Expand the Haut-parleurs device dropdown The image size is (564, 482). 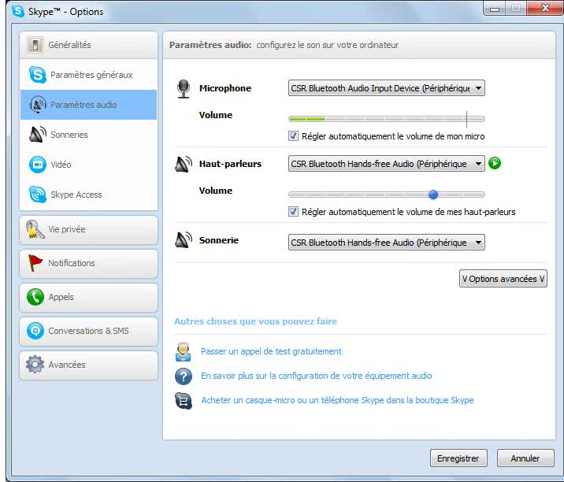(x=386, y=164)
